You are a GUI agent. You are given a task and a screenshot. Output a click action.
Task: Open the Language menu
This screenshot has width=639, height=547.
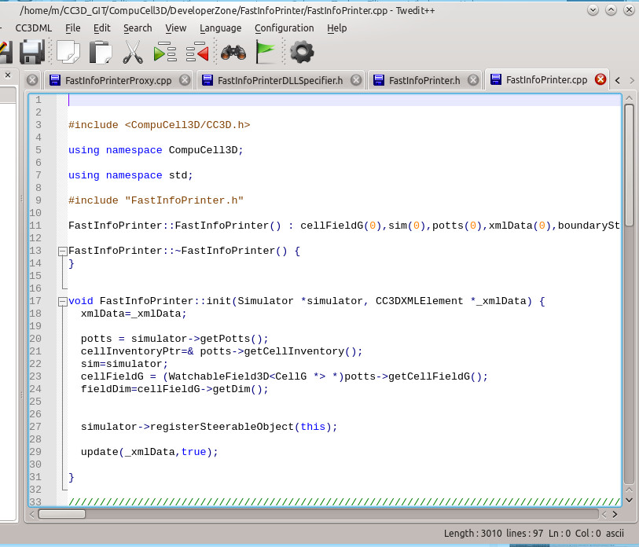(x=220, y=28)
